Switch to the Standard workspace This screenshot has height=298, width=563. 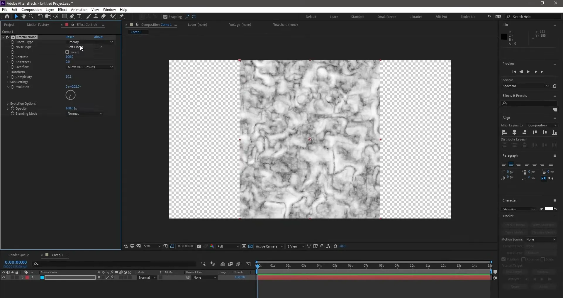[x=358, y=17]
